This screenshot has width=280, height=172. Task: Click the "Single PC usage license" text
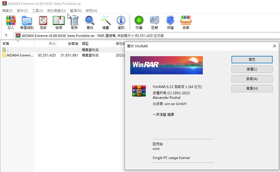[x=171, y=158]
